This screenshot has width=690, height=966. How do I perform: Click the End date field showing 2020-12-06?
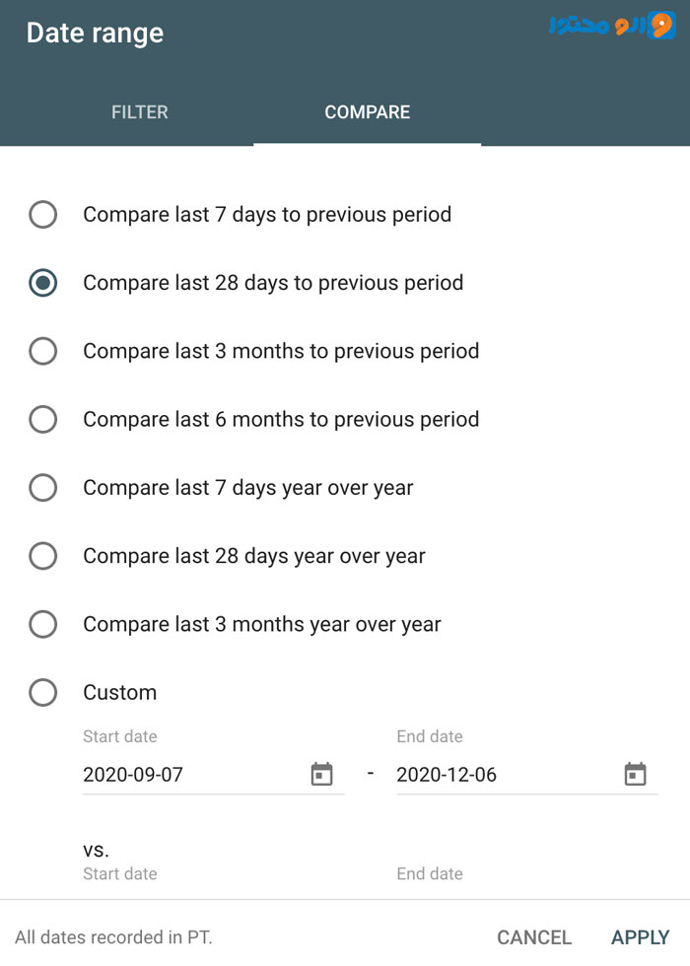point(526,775)
